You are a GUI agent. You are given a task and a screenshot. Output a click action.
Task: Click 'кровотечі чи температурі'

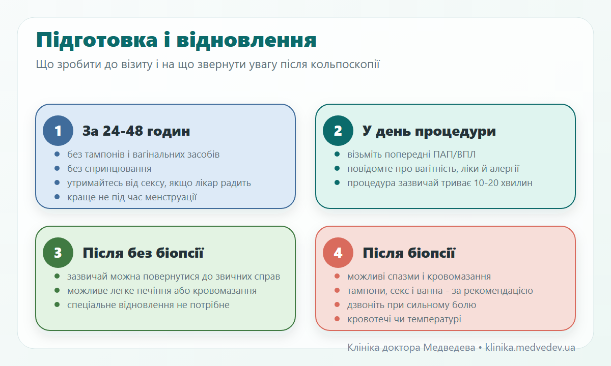point(404,319)
